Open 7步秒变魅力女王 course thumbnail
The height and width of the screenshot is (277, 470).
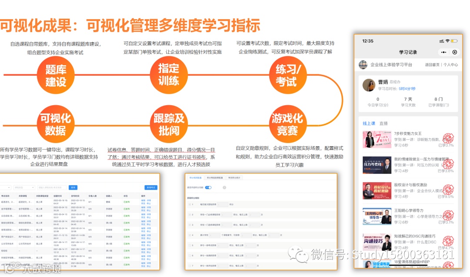[x=377, y=139]
